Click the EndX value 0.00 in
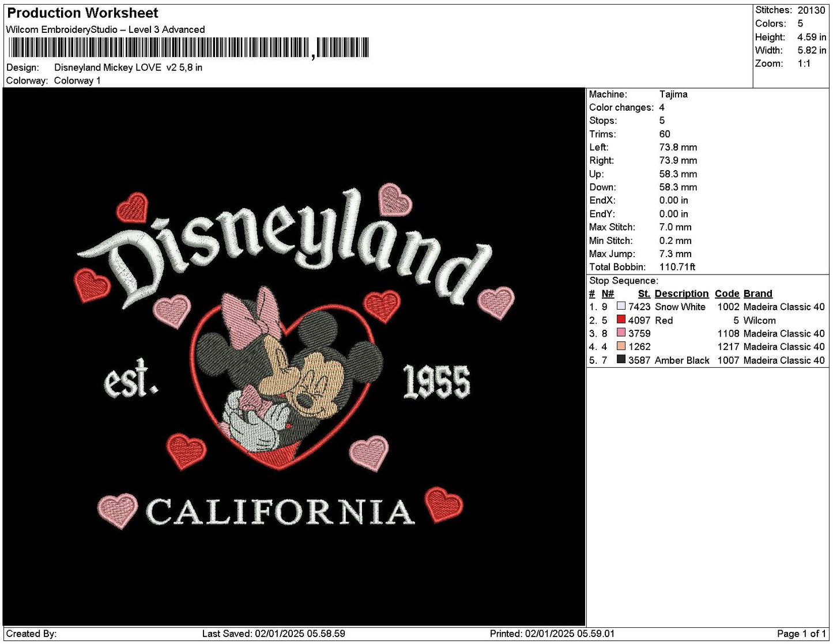Screen dimensions: 833x644 click(673, 200)
